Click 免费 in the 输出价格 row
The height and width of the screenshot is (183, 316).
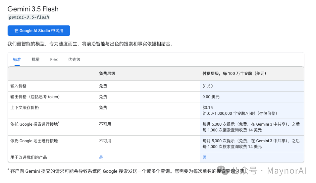coord(103,97)
